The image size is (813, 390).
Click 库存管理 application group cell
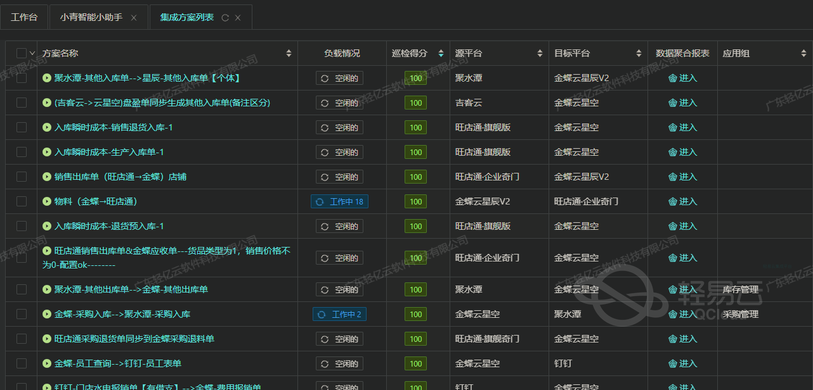point(741,289)
